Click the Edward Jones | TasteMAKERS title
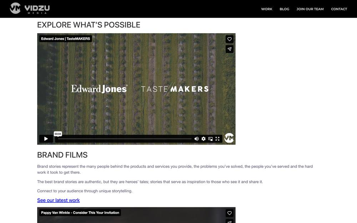 [x=66, y=39]
